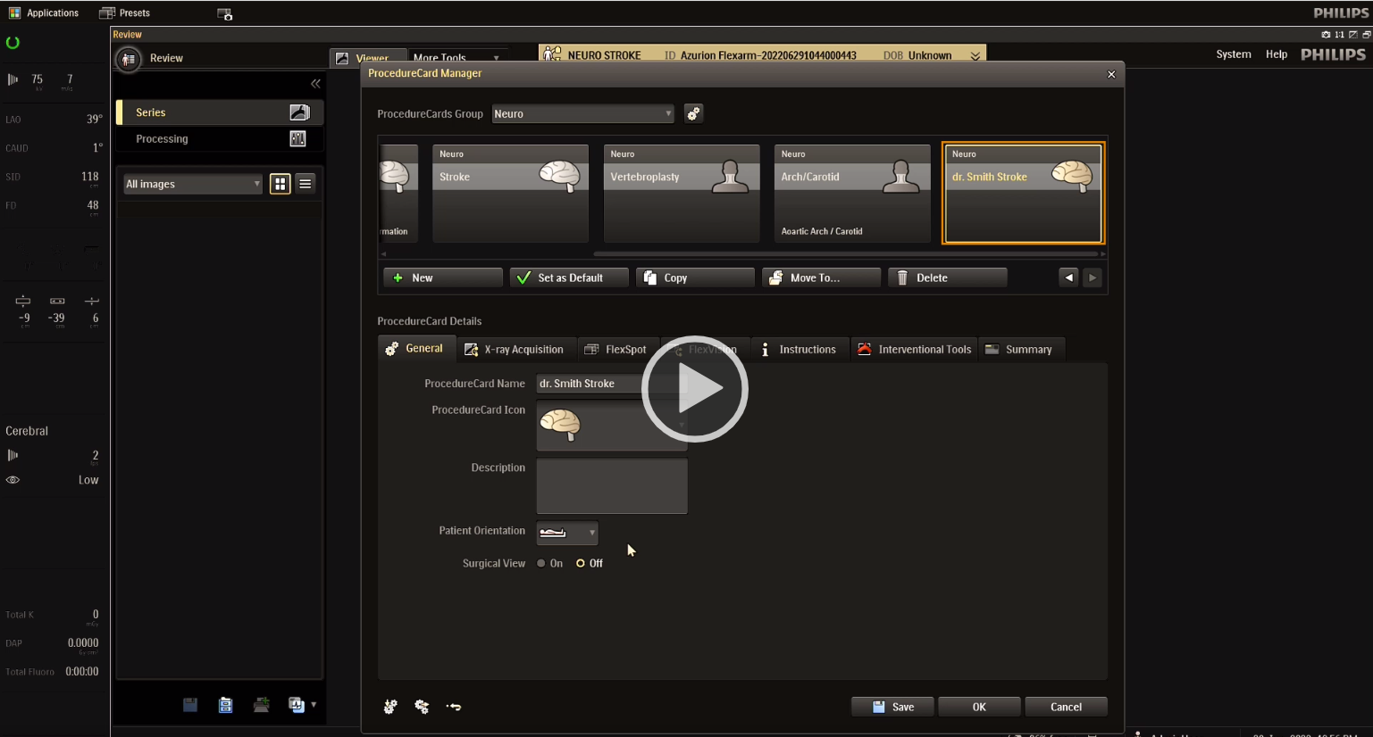Close the ProcedureCard Manager dialog
This screenshot has width=1373, height=737.
[x=1111, y=74]
